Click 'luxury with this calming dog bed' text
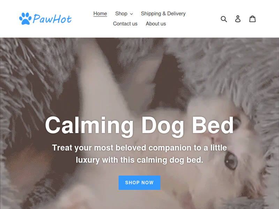This screenshot has height=209, width=279. click(139, 160)
